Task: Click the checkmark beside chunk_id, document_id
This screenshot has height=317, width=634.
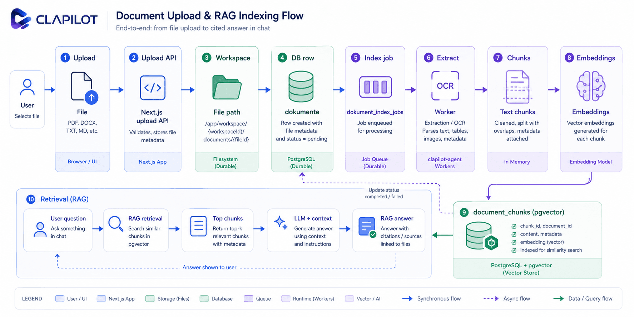Action: pos(514,226)
